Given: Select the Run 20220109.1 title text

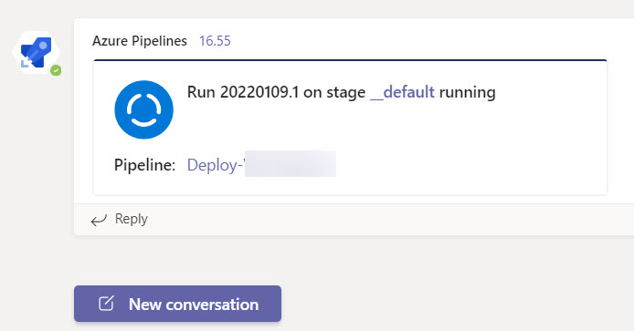Looking at the screenshot, I should [243, 92].
